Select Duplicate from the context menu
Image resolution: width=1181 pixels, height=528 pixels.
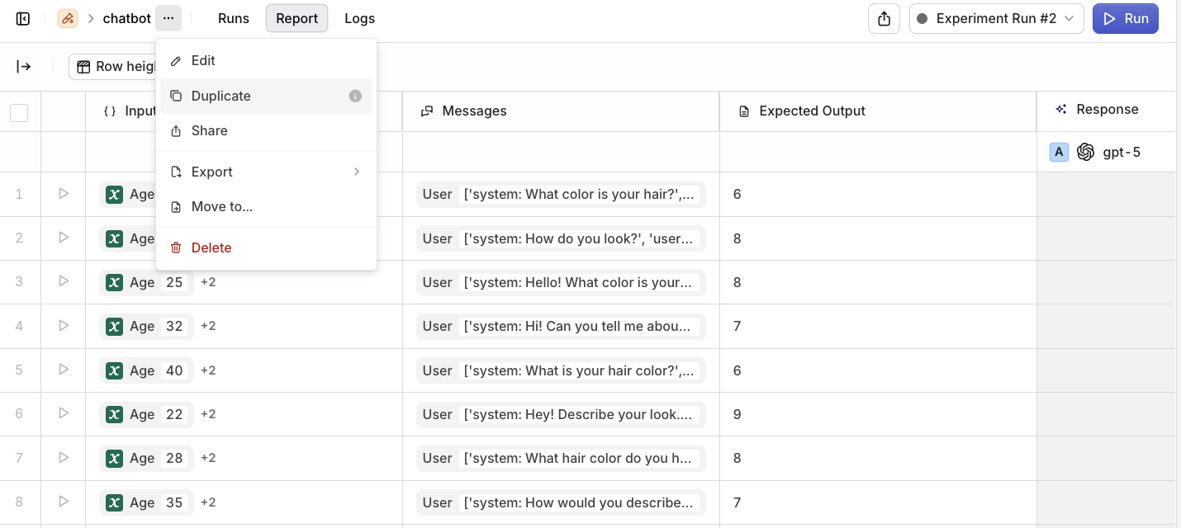221,96
